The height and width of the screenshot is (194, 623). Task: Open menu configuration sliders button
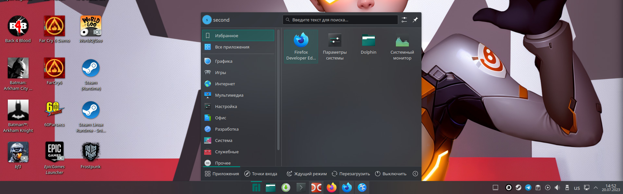(404, 20)
